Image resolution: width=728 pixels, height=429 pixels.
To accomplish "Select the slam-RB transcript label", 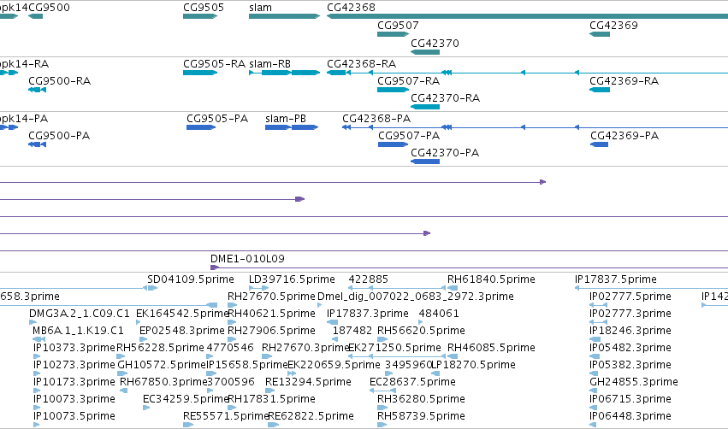I will pyautogui.click(x=269, y=63).
